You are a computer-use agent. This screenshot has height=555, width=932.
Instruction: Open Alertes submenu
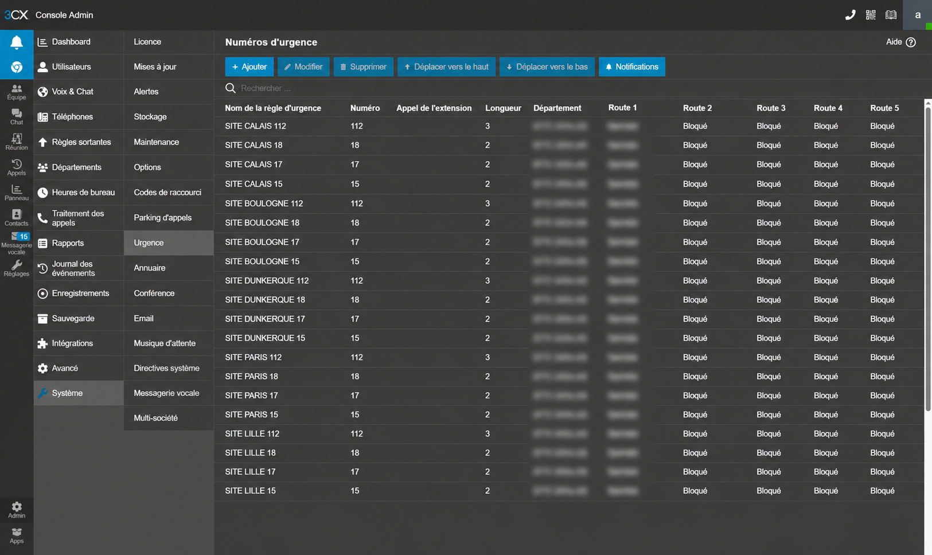[x=169, y=92]
